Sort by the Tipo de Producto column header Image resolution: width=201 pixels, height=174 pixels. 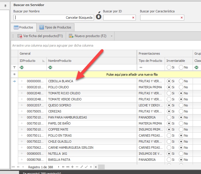coord(151,61)
